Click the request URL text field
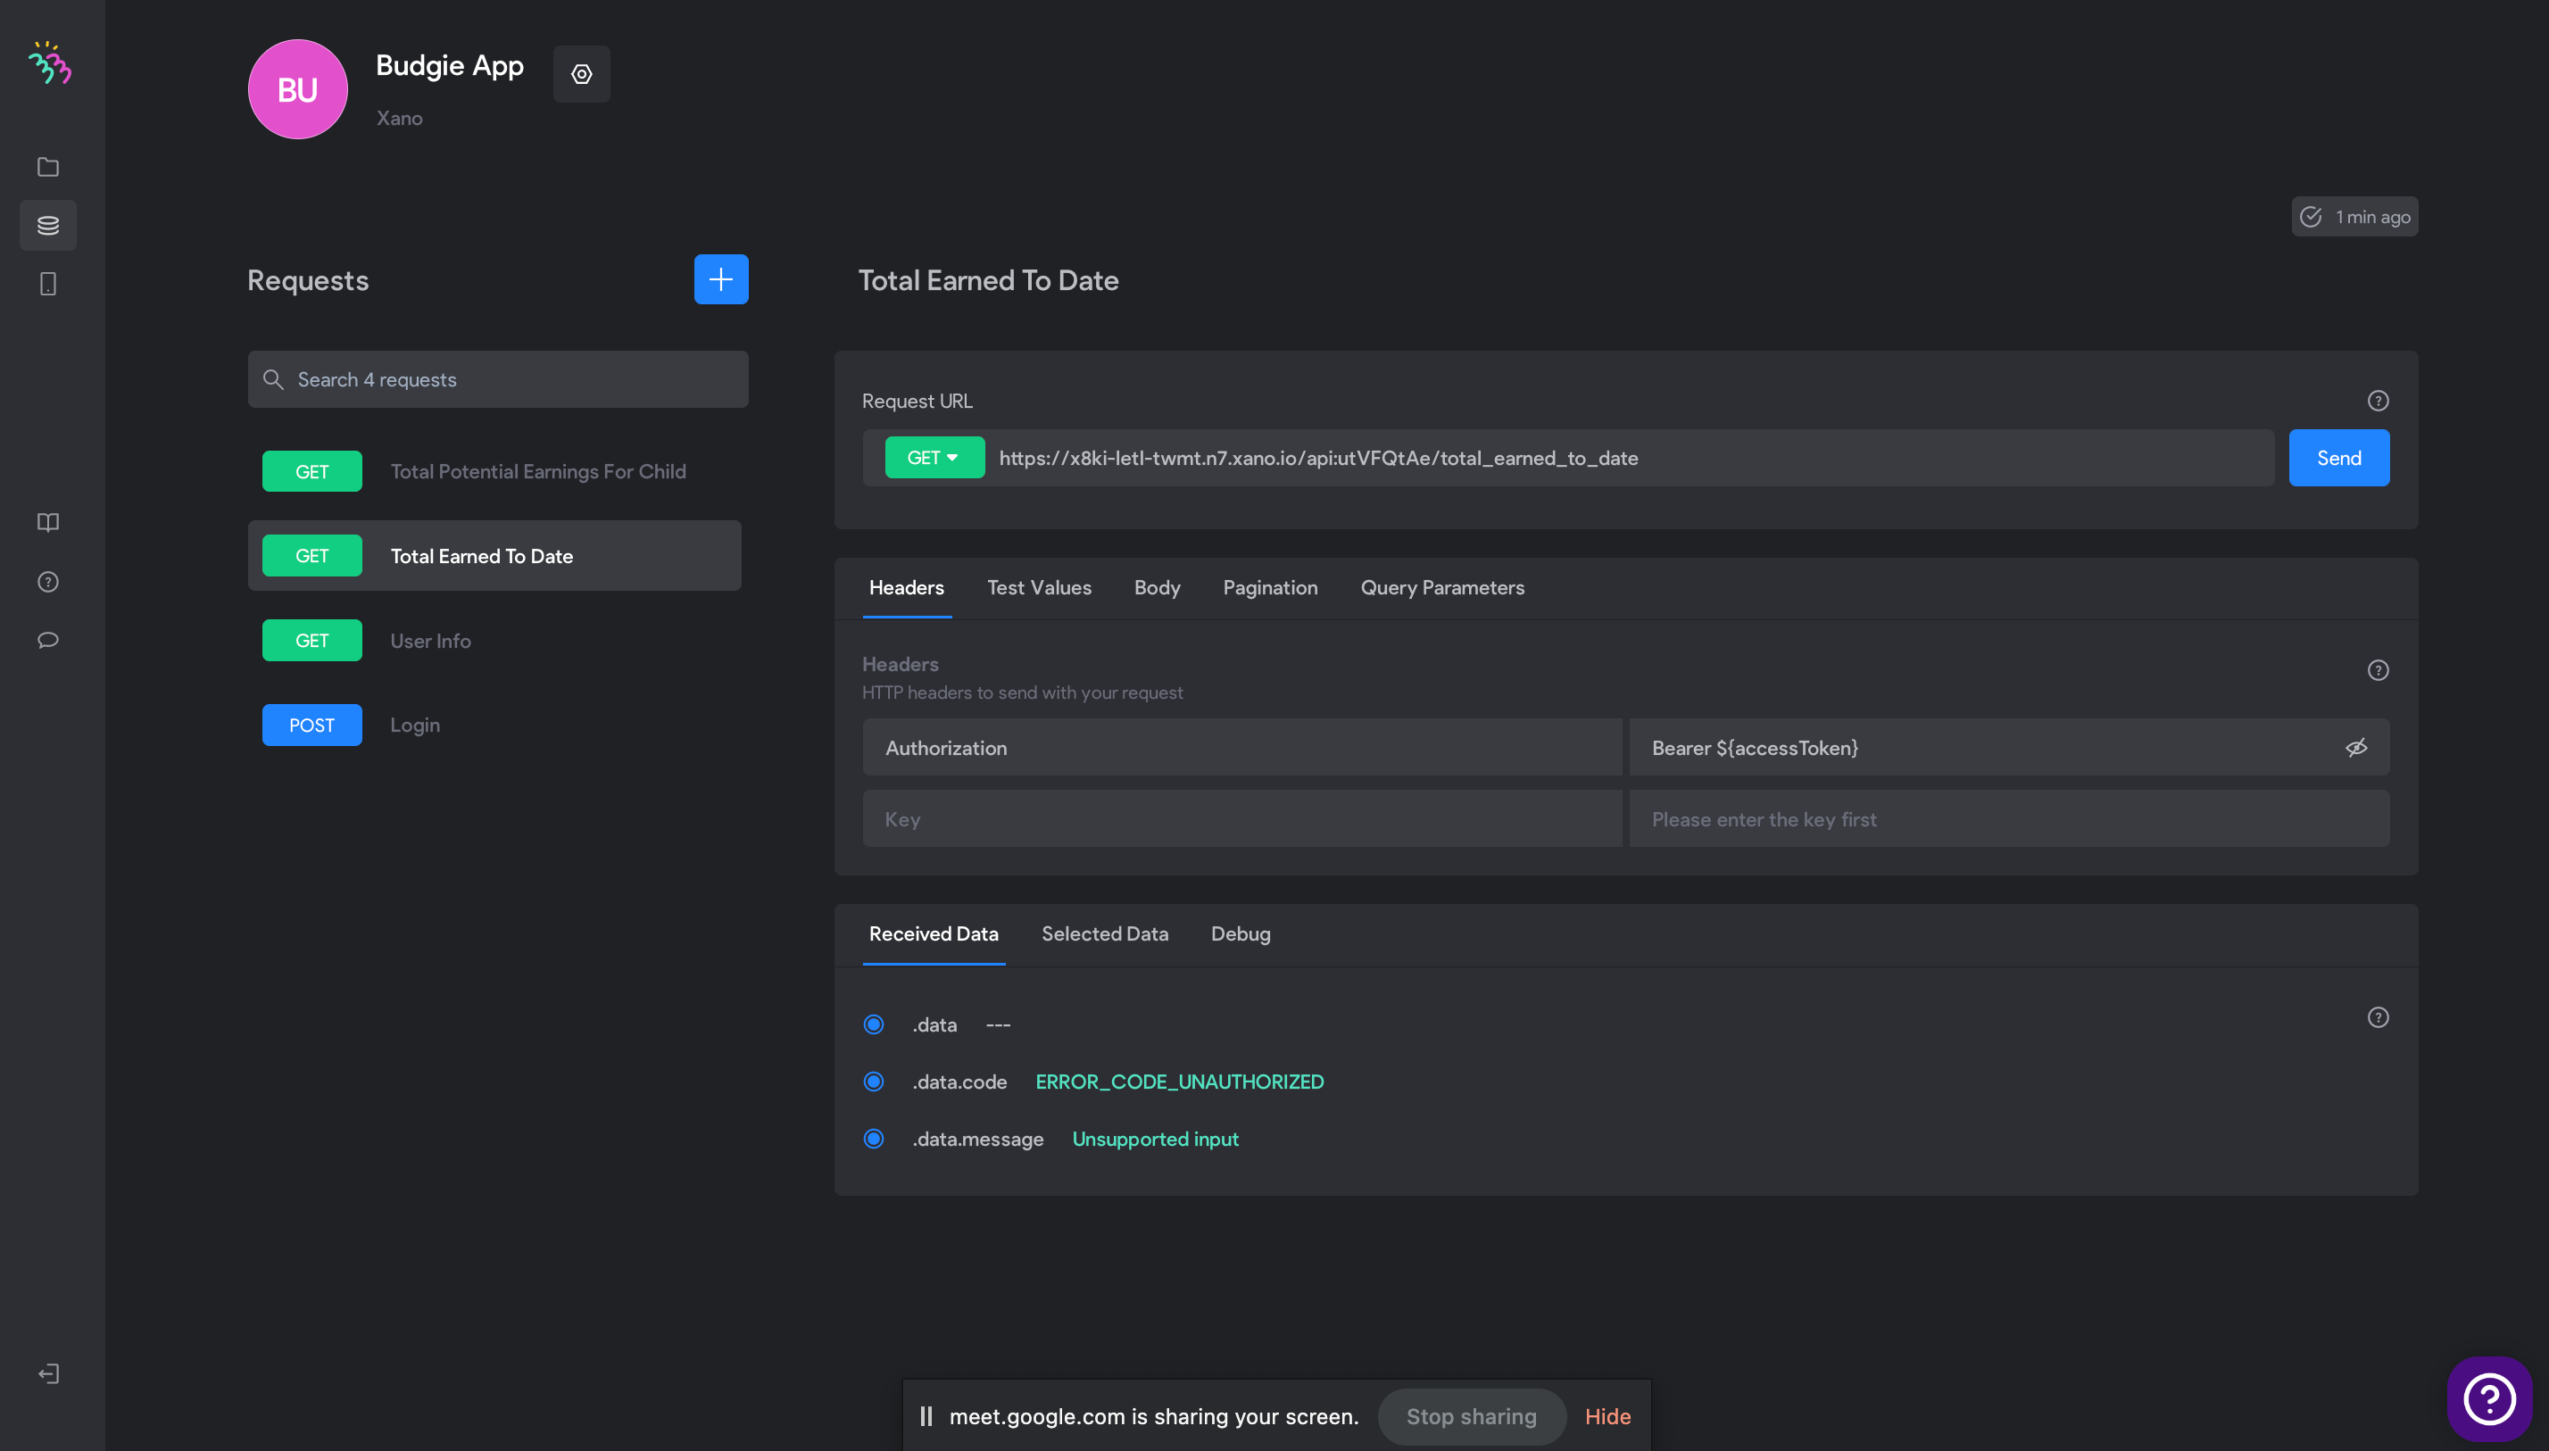 click(1631, 458)
